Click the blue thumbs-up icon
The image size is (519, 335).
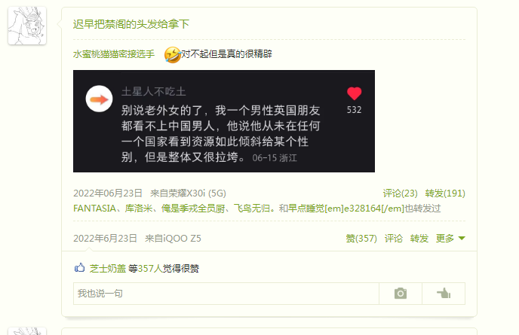(79, 267)
